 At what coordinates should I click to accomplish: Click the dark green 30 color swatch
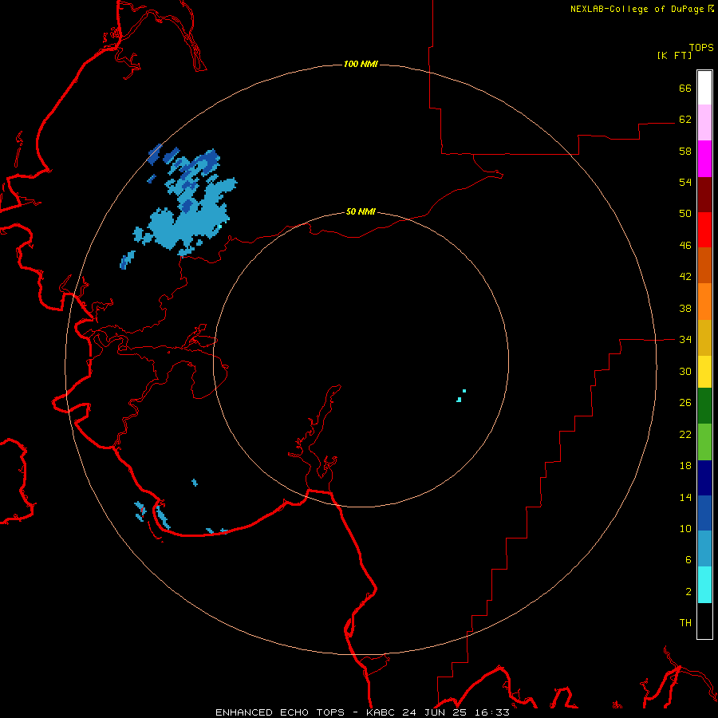(x=704, y=406)
